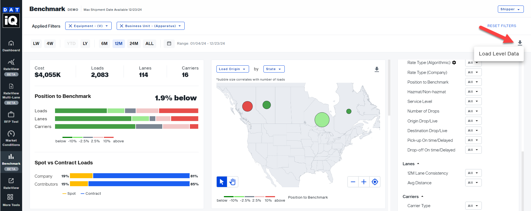This screenshot has height=211, width=531.
Task: Open Position to Benchmark filter dropdown
Action: [473, 82]
